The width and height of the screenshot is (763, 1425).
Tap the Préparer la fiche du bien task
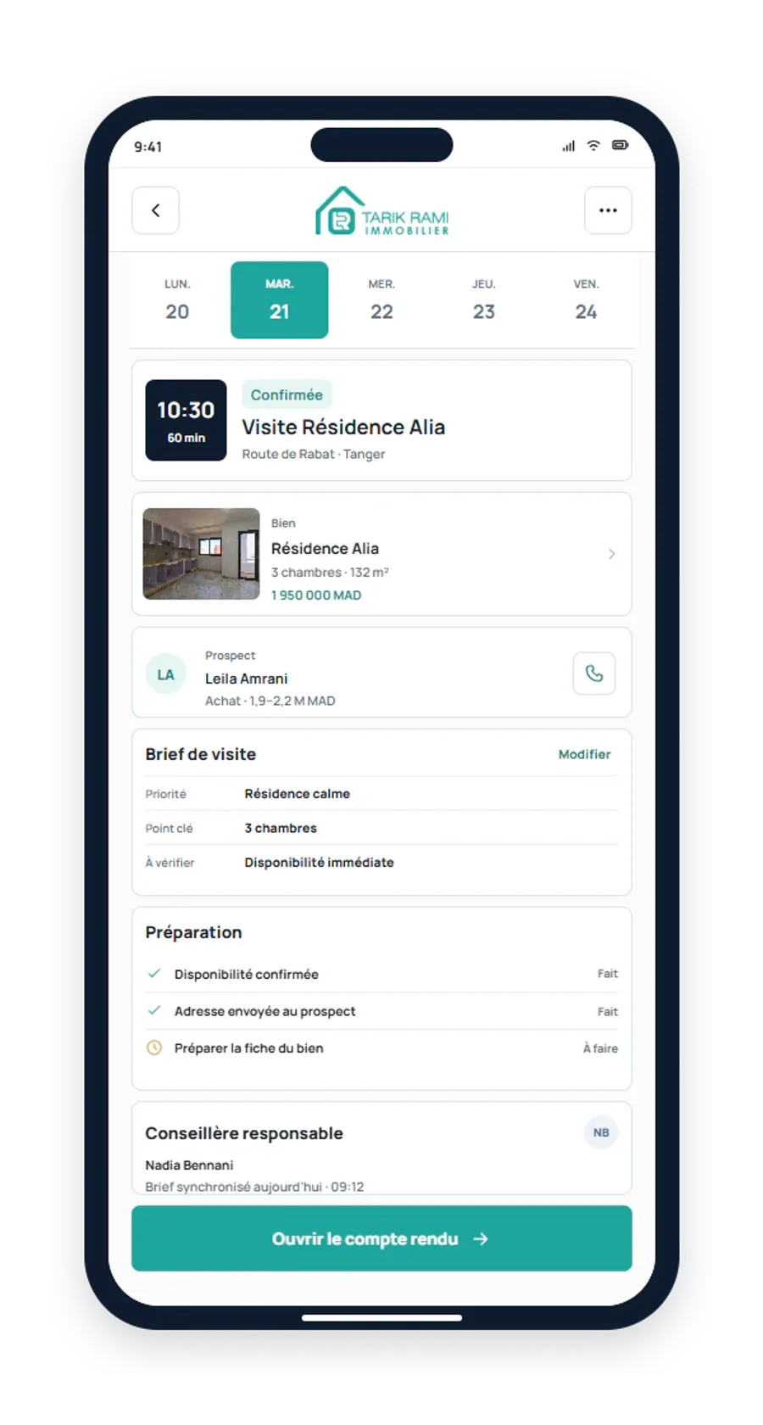coord(249,1048)
